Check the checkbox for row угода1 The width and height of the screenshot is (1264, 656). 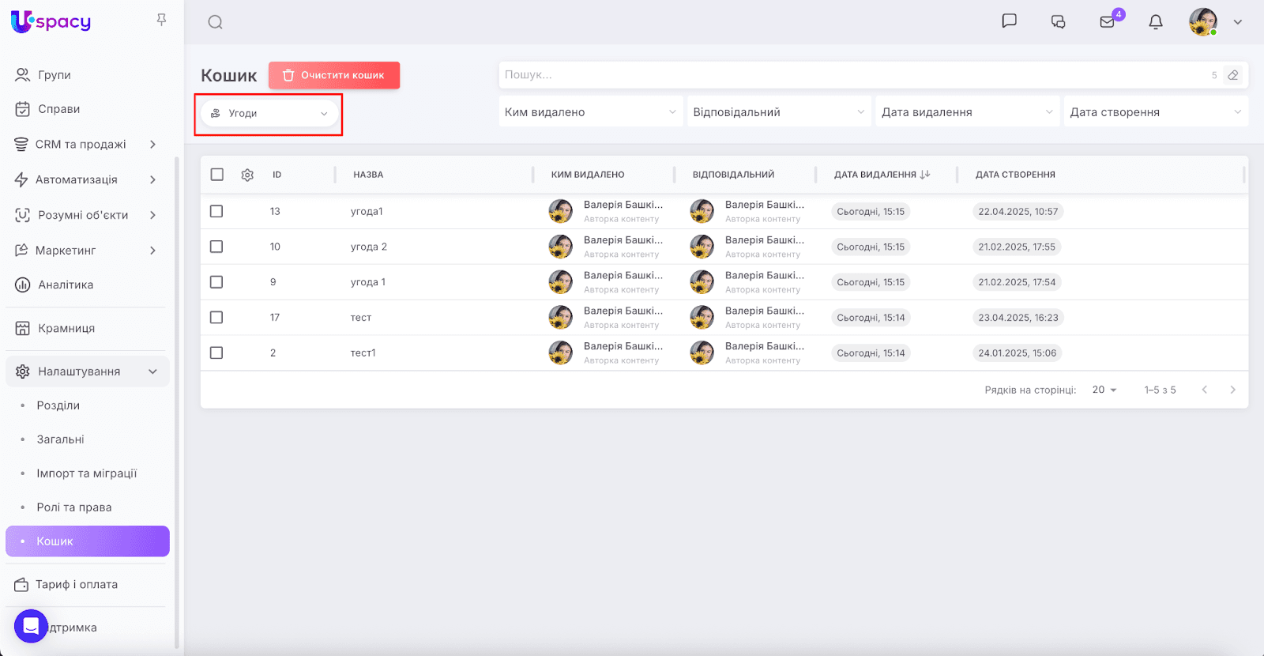click(x=216, y=211)
